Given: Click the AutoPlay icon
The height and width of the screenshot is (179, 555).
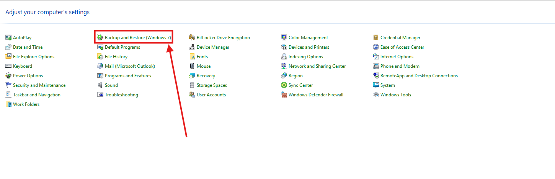Looking at the screenshot, I should click(8, 38).
